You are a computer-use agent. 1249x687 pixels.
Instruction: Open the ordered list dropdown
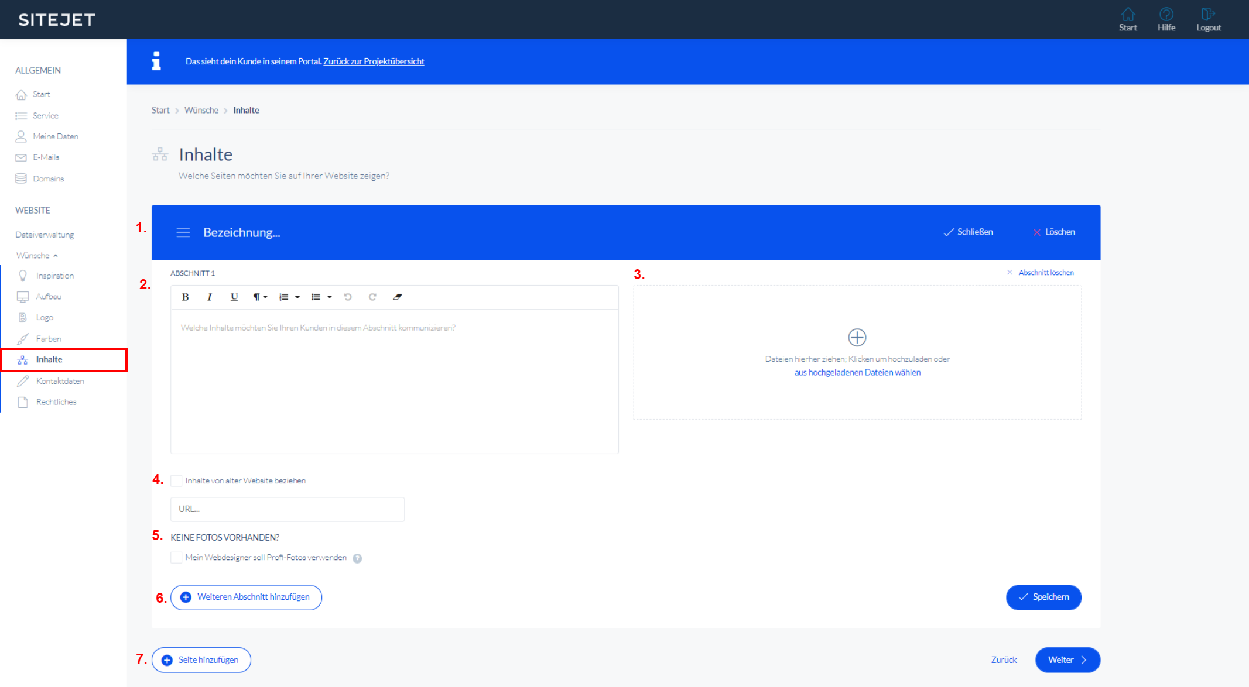click(289, 297)
